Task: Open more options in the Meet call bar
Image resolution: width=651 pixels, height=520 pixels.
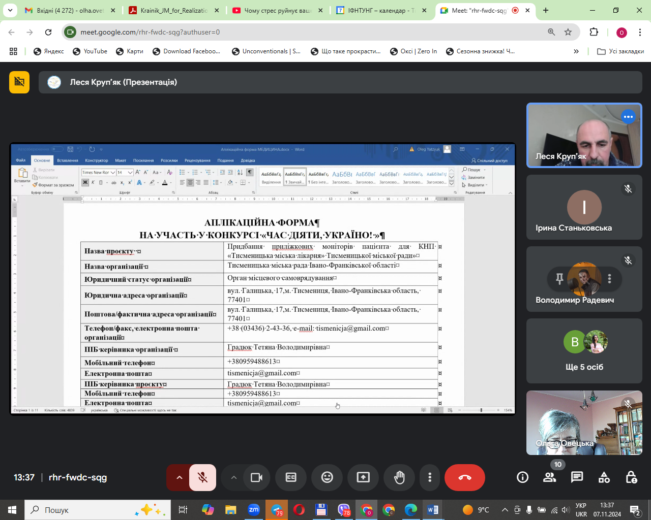Action: tap(430, 477)
